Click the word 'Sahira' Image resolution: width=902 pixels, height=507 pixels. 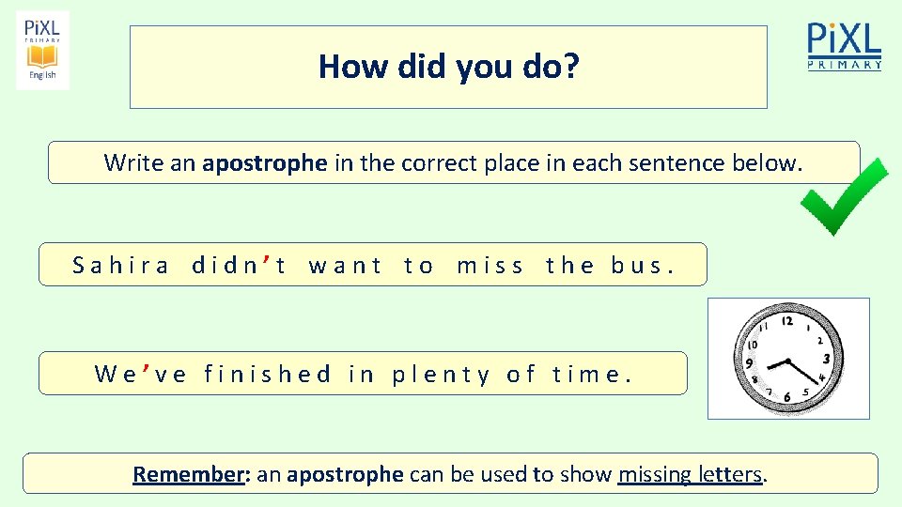pos(121,266)
